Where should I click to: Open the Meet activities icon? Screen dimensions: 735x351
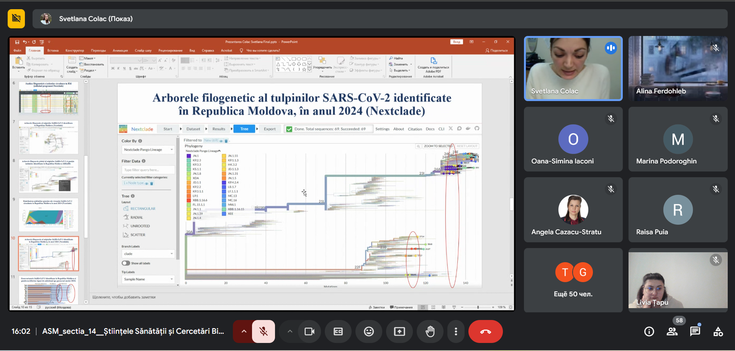click(x=718, y=331)
